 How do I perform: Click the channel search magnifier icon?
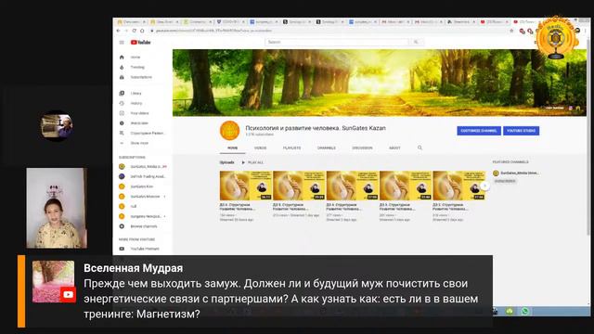coord(420,148)
